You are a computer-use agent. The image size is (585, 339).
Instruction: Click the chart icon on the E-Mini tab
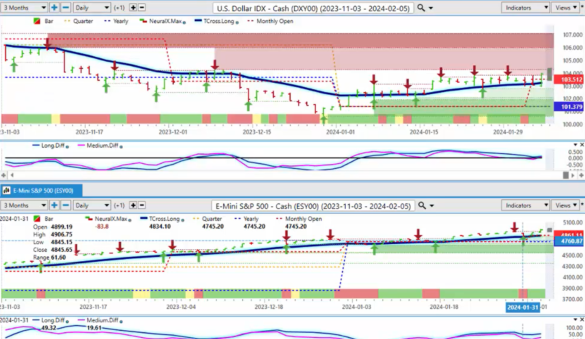tap(7, 191)
